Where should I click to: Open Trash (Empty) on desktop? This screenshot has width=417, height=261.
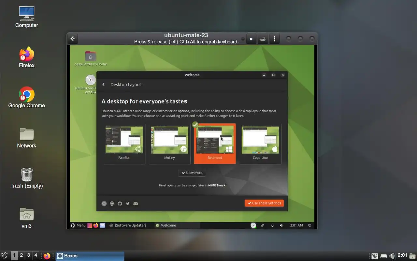(27, 178)
